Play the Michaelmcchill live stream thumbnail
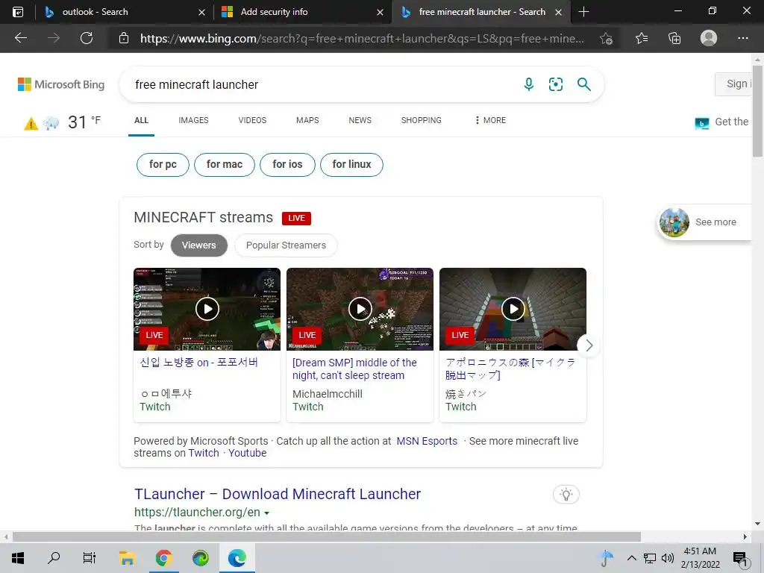Screen dimensions: 764x573 (360, 309)
